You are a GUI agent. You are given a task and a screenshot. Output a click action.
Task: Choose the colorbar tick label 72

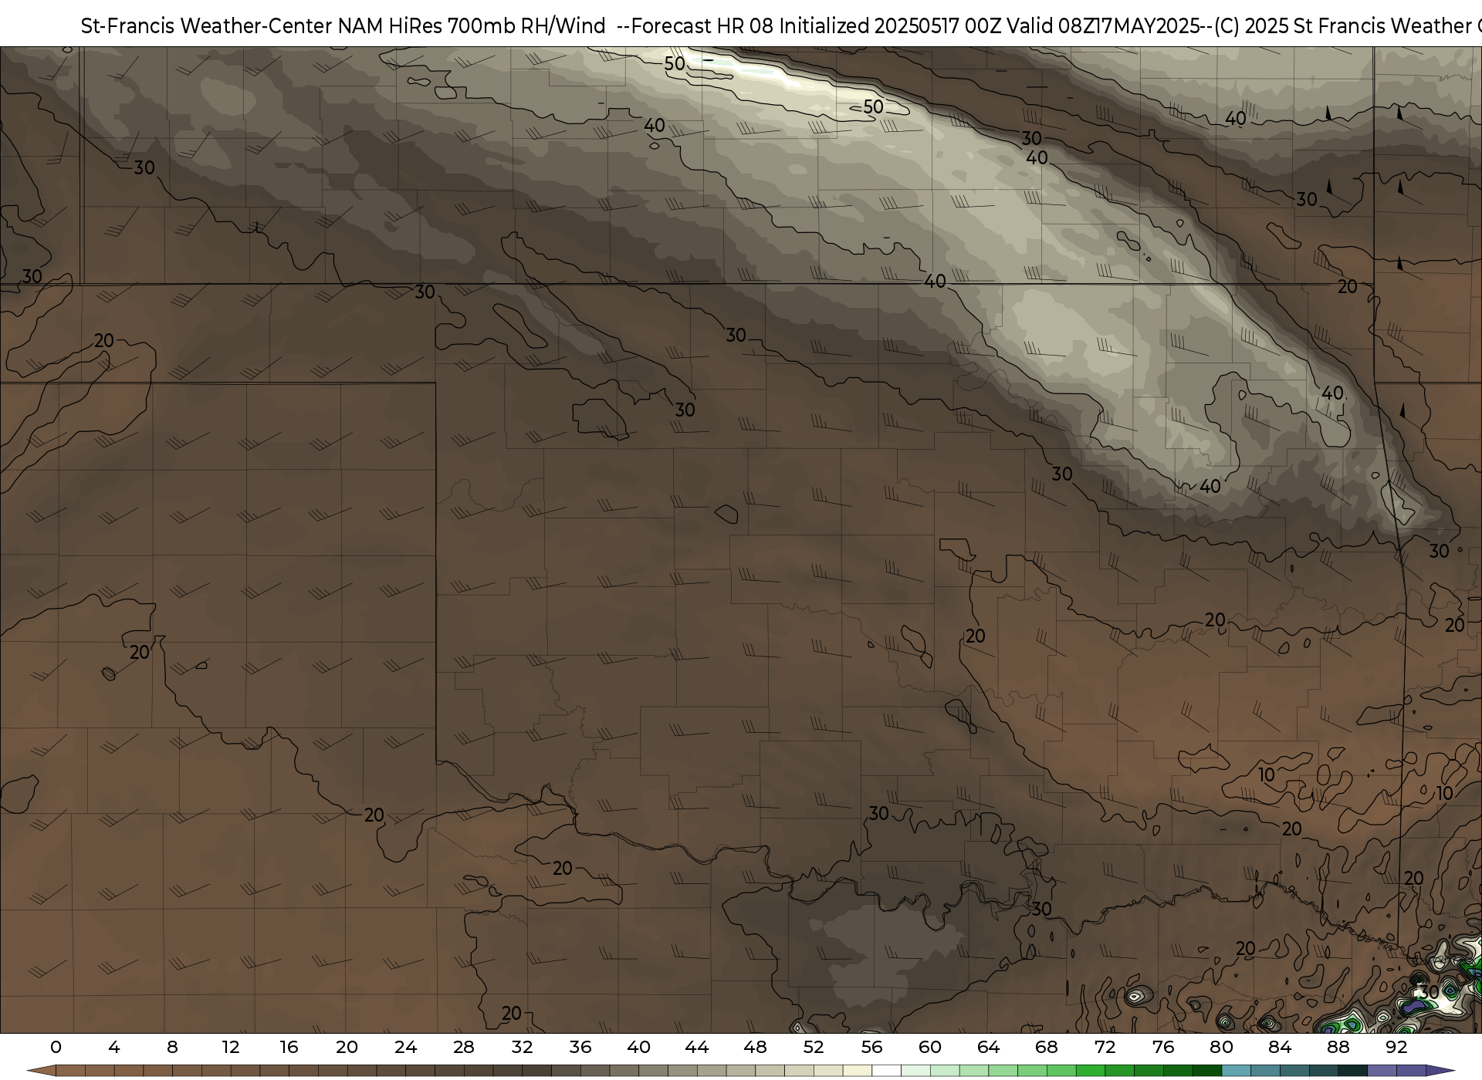point(1105,1047)
